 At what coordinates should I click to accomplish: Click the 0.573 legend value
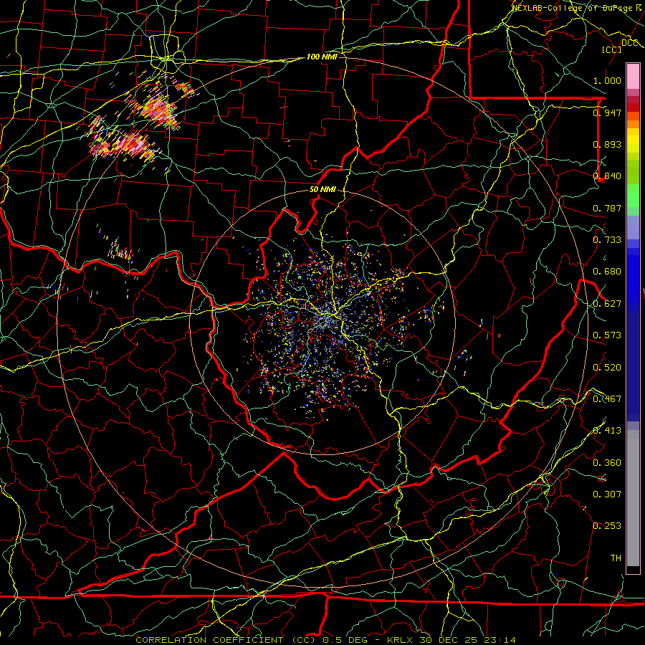coord(607,335)
